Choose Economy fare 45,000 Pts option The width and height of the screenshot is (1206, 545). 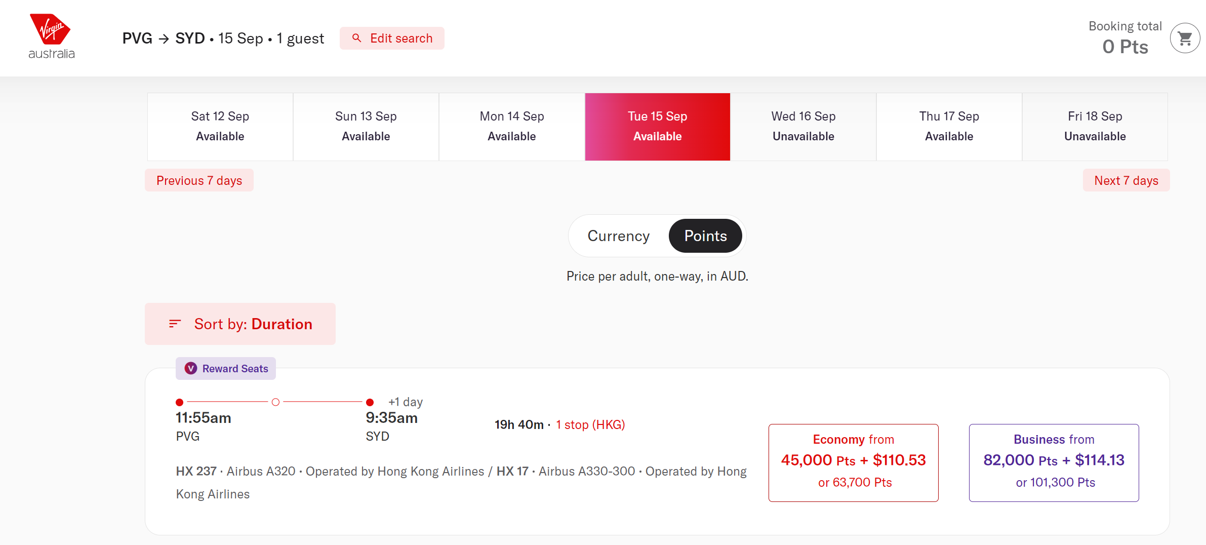853,462
